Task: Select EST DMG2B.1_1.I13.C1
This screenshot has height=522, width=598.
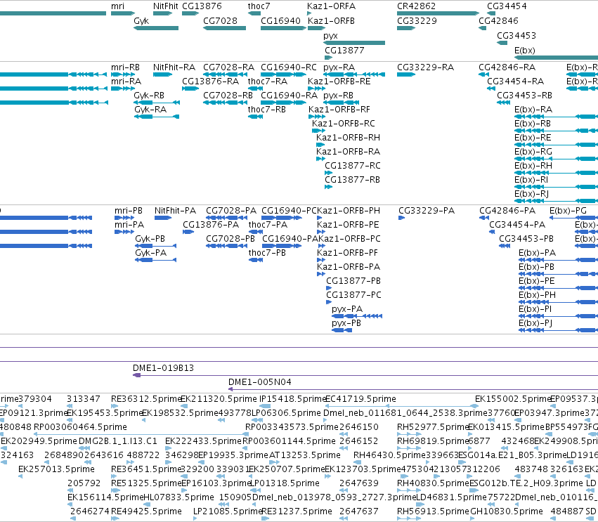Action: [x=117, y=441]
